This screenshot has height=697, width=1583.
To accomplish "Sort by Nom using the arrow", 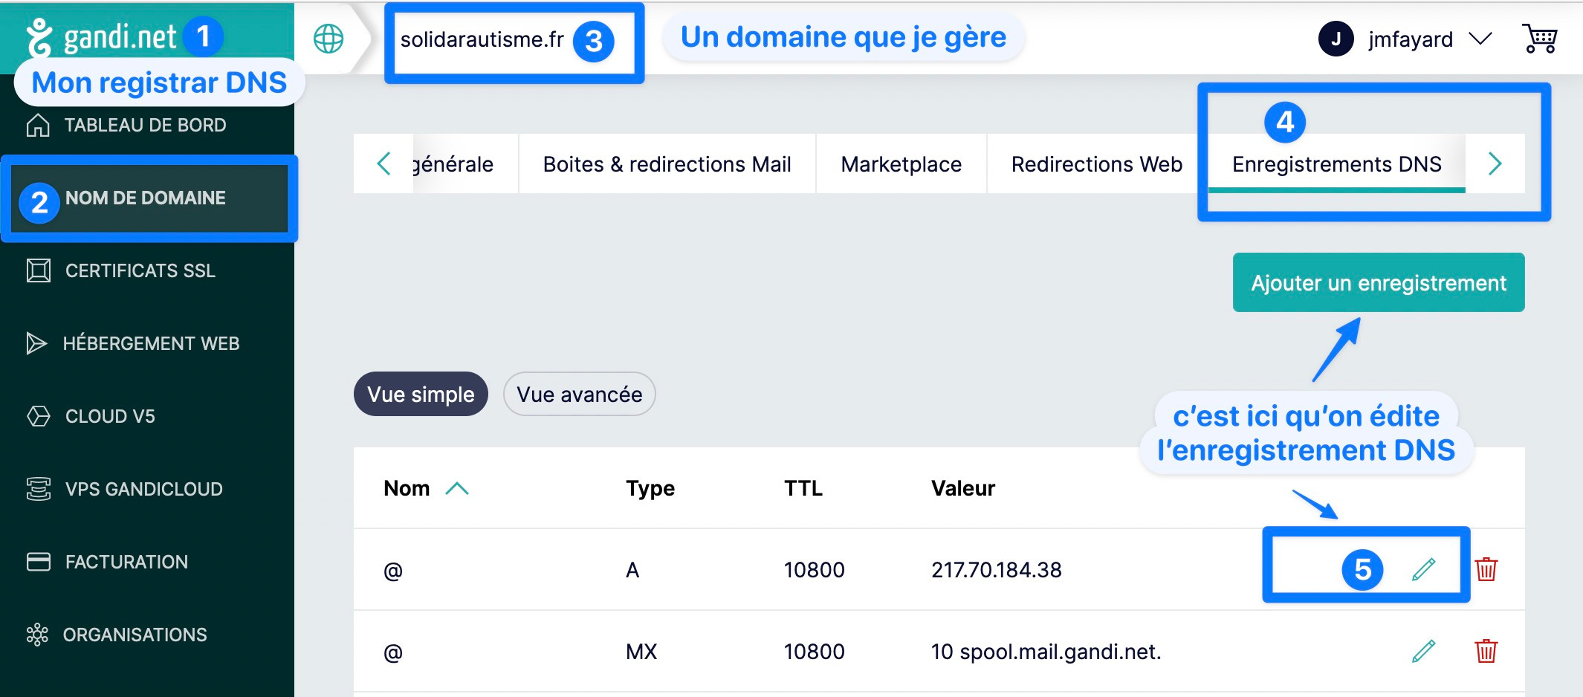I will (457, 488).
